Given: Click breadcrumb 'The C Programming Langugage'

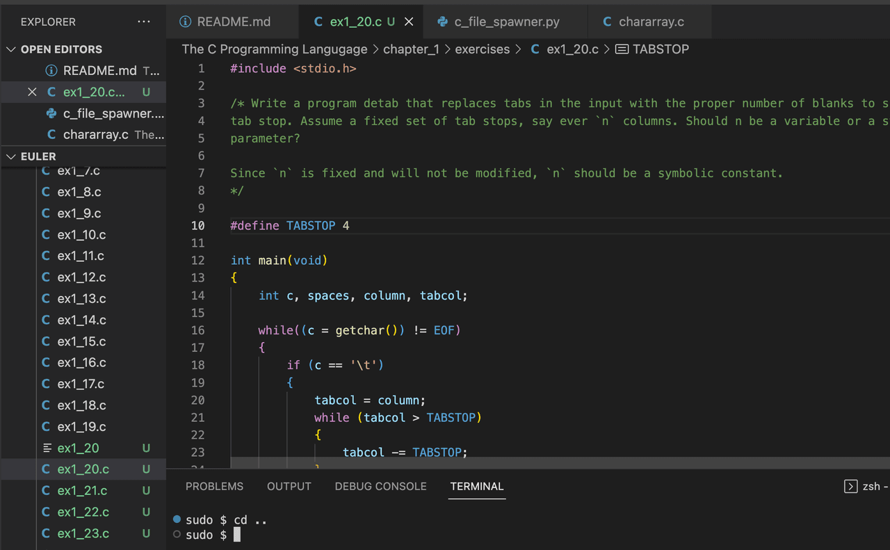Looking at the screenshot, I should (x=275, y=49).
